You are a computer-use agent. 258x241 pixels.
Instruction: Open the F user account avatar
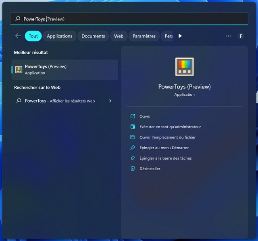pyautogui.click(x=241, y=36)
